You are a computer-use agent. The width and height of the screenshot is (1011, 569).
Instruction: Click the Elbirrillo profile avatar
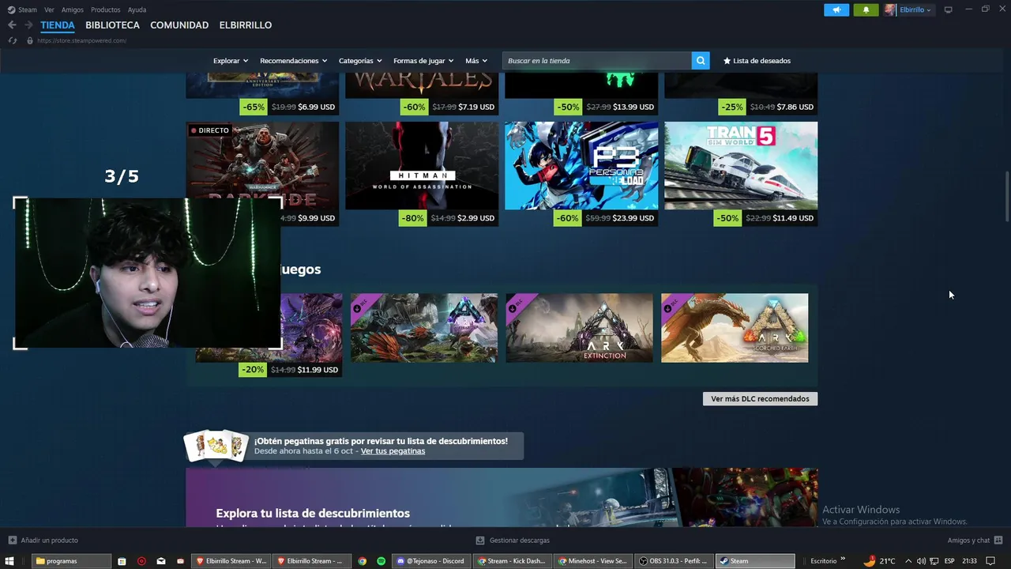click(890, 9)
